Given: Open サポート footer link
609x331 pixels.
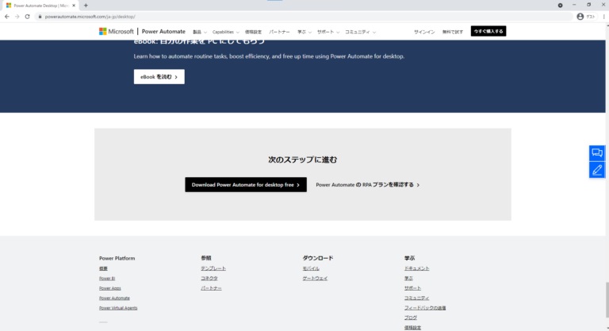Looking at the screenshot, I should tap(412, 288).
